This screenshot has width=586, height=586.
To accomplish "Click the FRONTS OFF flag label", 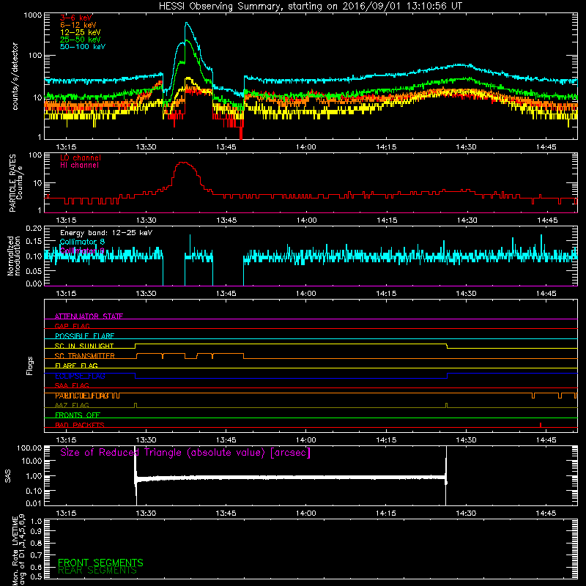I will pyautogui.click(x=78, y=415).
